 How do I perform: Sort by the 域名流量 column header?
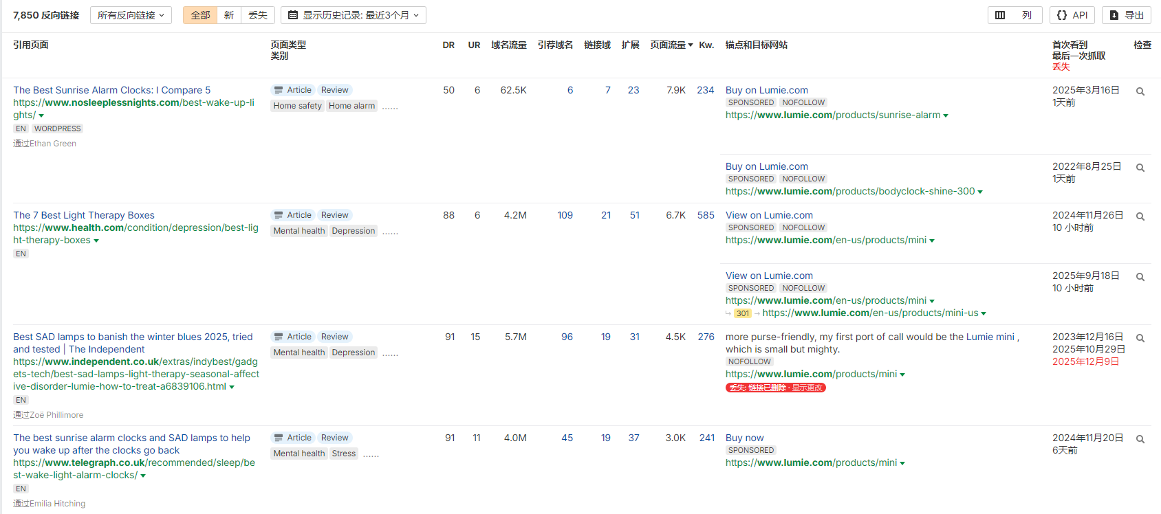(509, 45)
